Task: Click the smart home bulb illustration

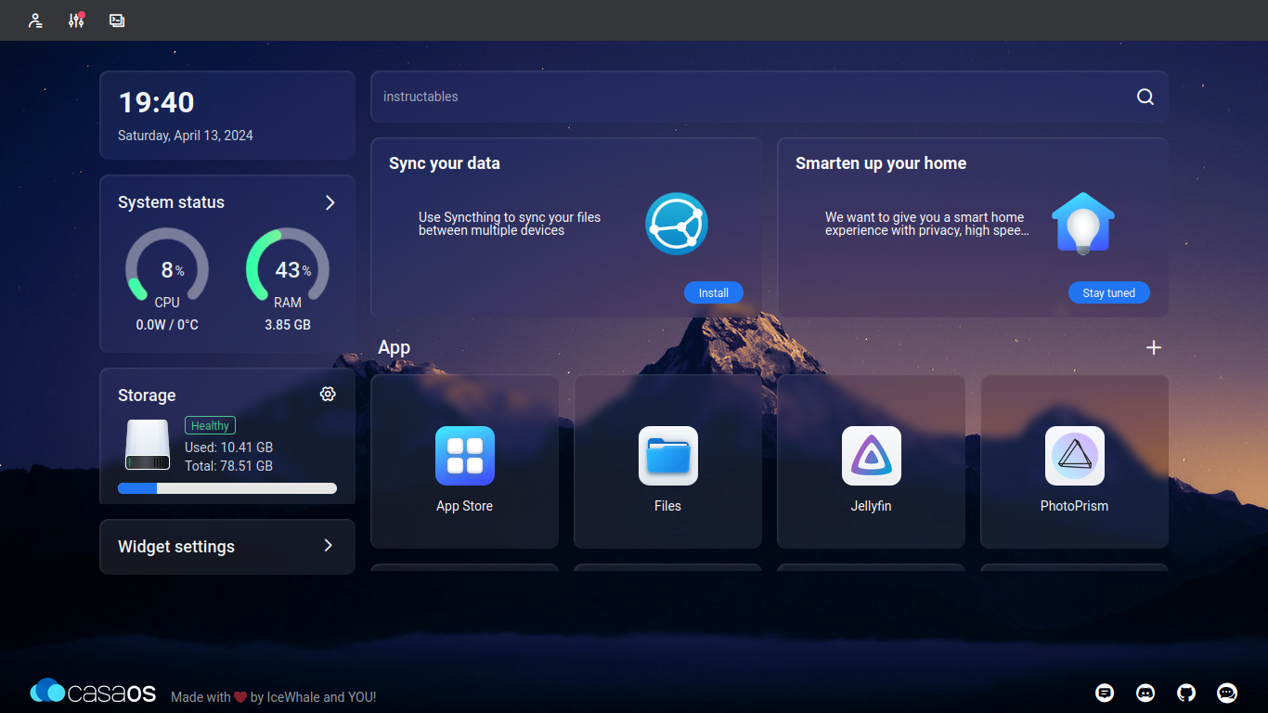Action: 1082,223
